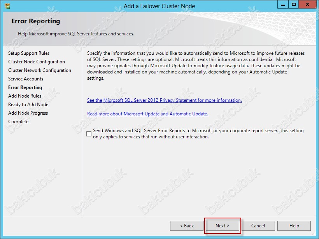The image size is (319, 239).
Task: Click the 'Specify the information' description paragraph
Action: [196, 66]
